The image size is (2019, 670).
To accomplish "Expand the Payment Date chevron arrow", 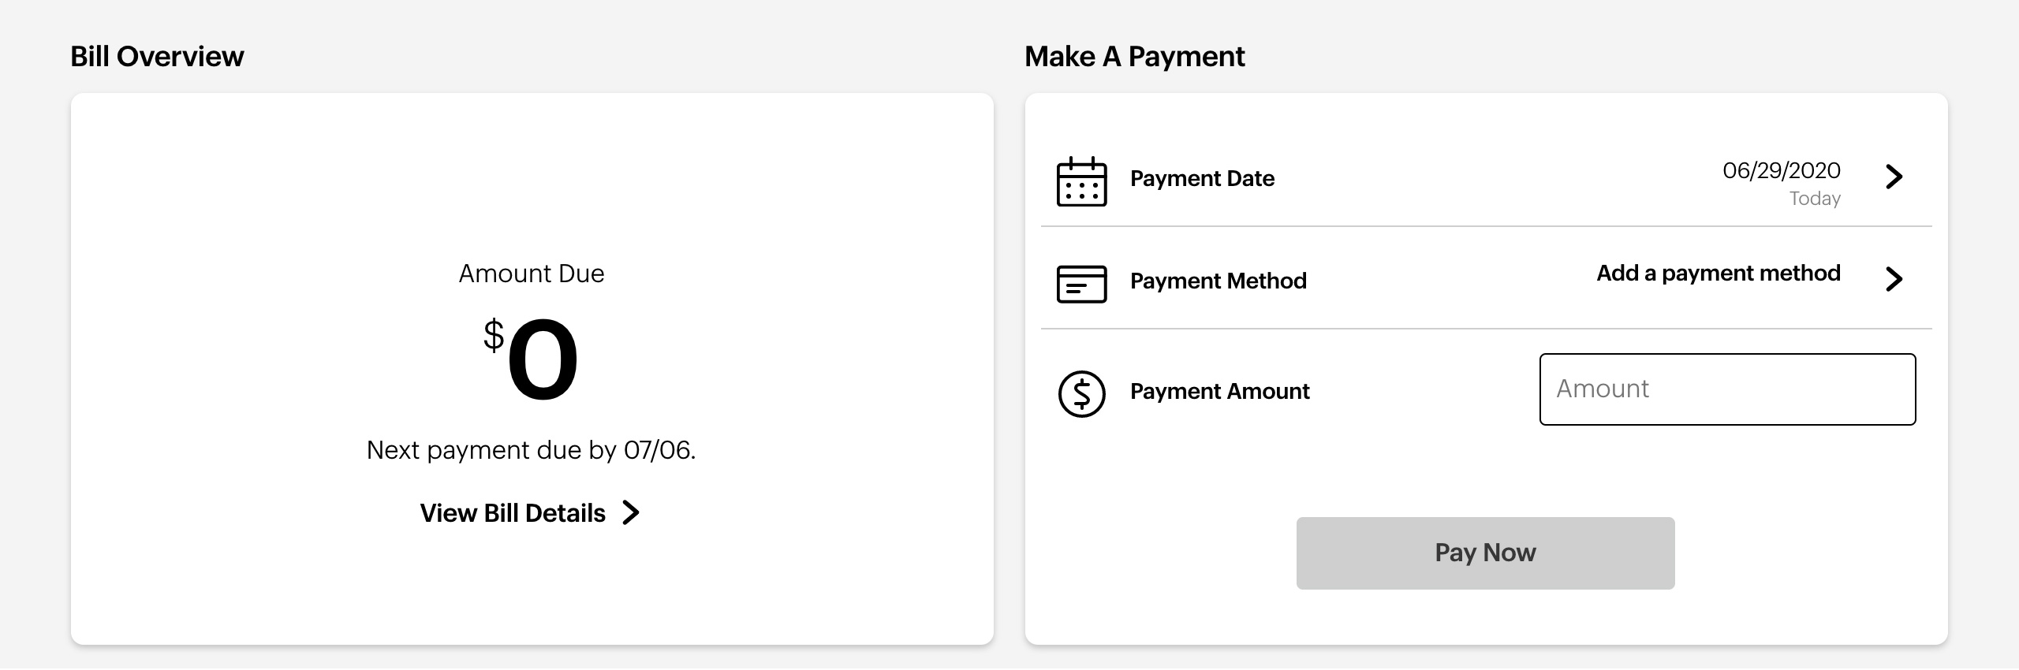I will (1894, 177).
